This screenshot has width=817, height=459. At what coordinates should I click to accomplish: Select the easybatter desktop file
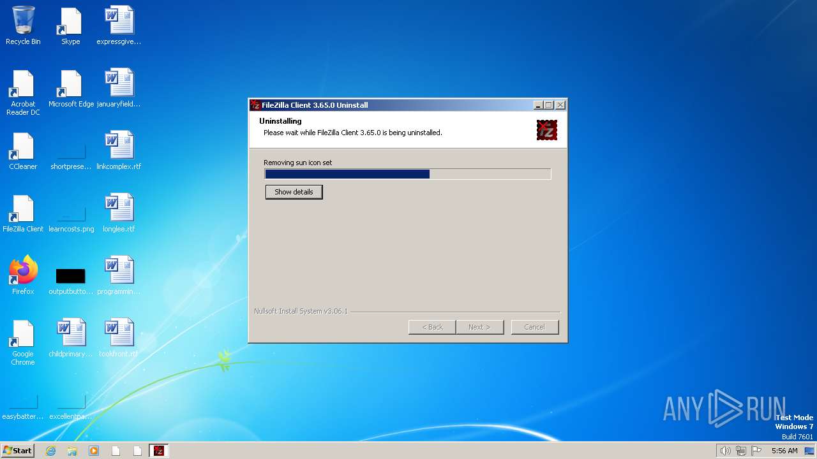click(x=23, y=406)
